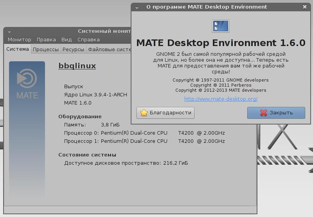Click the MATE logo in System Monitor
313x217 pixels.
coord(27,84)
